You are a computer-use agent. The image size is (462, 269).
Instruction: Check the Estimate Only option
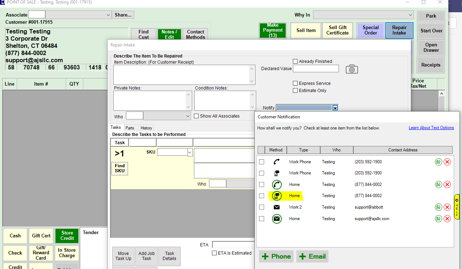click(x=295, y=91)
